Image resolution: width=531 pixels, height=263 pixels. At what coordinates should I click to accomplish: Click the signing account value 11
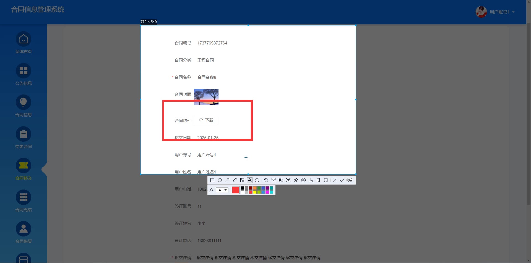[x=199, y=206]
